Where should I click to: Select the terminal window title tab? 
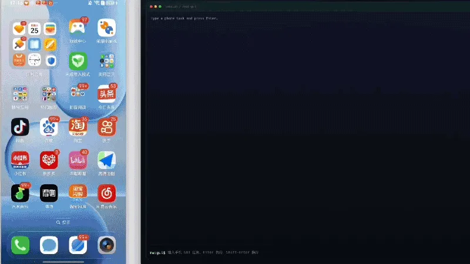pos(181,6)
